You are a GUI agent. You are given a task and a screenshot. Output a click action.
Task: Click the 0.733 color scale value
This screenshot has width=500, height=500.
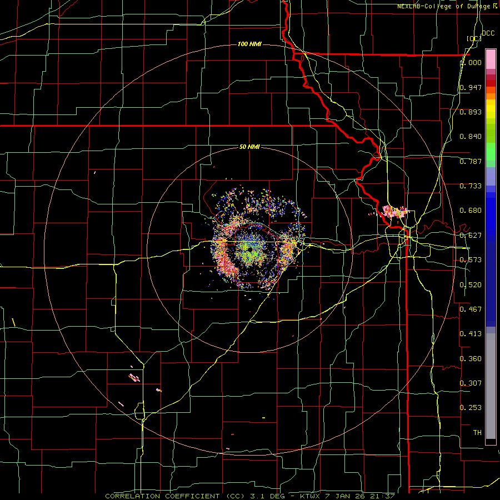click(471, 186)
